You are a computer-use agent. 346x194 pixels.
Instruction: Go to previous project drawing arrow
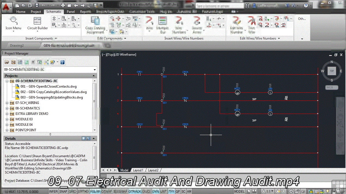click(x=76, y=5)
